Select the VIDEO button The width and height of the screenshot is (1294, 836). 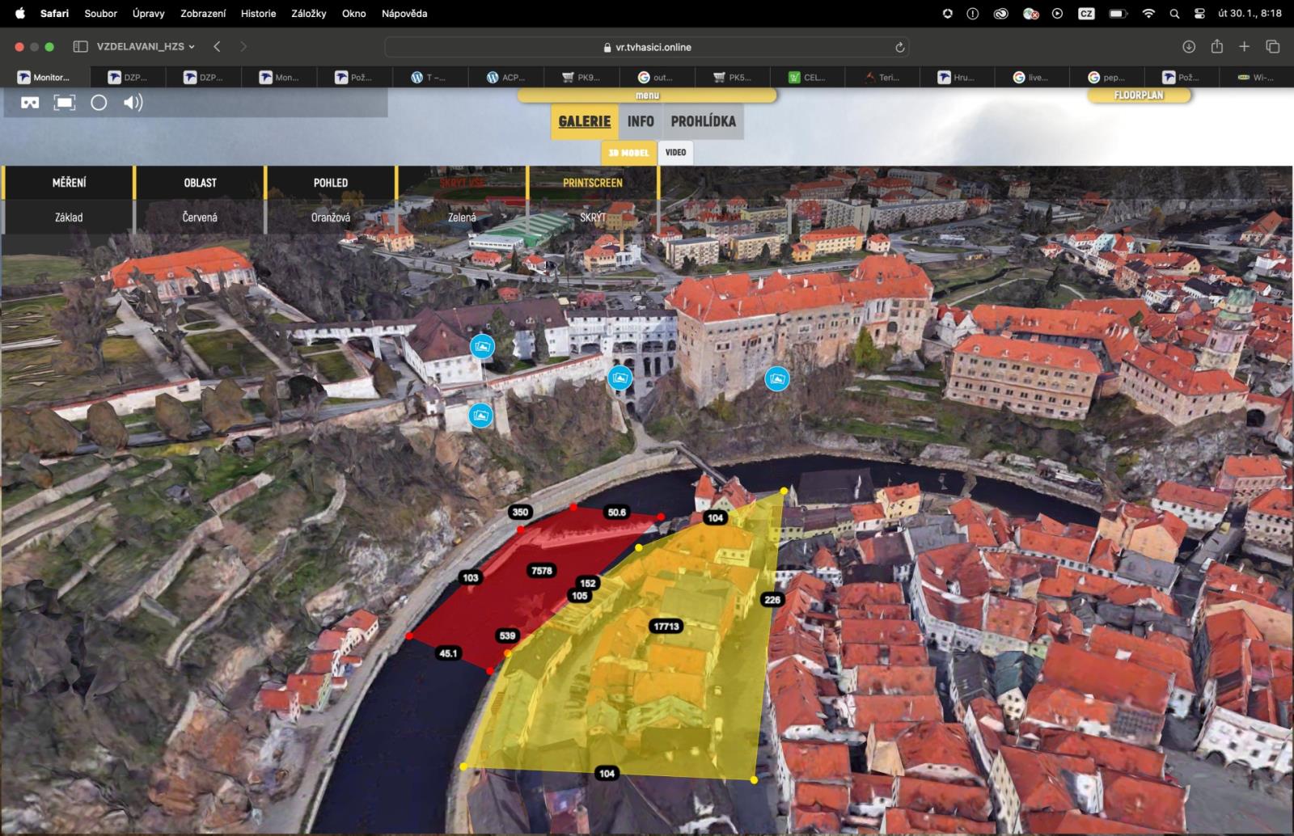[675, 153]
